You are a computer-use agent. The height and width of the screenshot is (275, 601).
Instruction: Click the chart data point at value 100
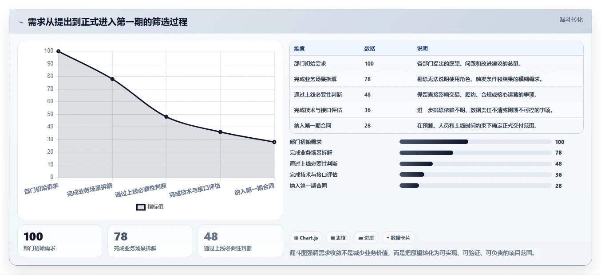58,51
